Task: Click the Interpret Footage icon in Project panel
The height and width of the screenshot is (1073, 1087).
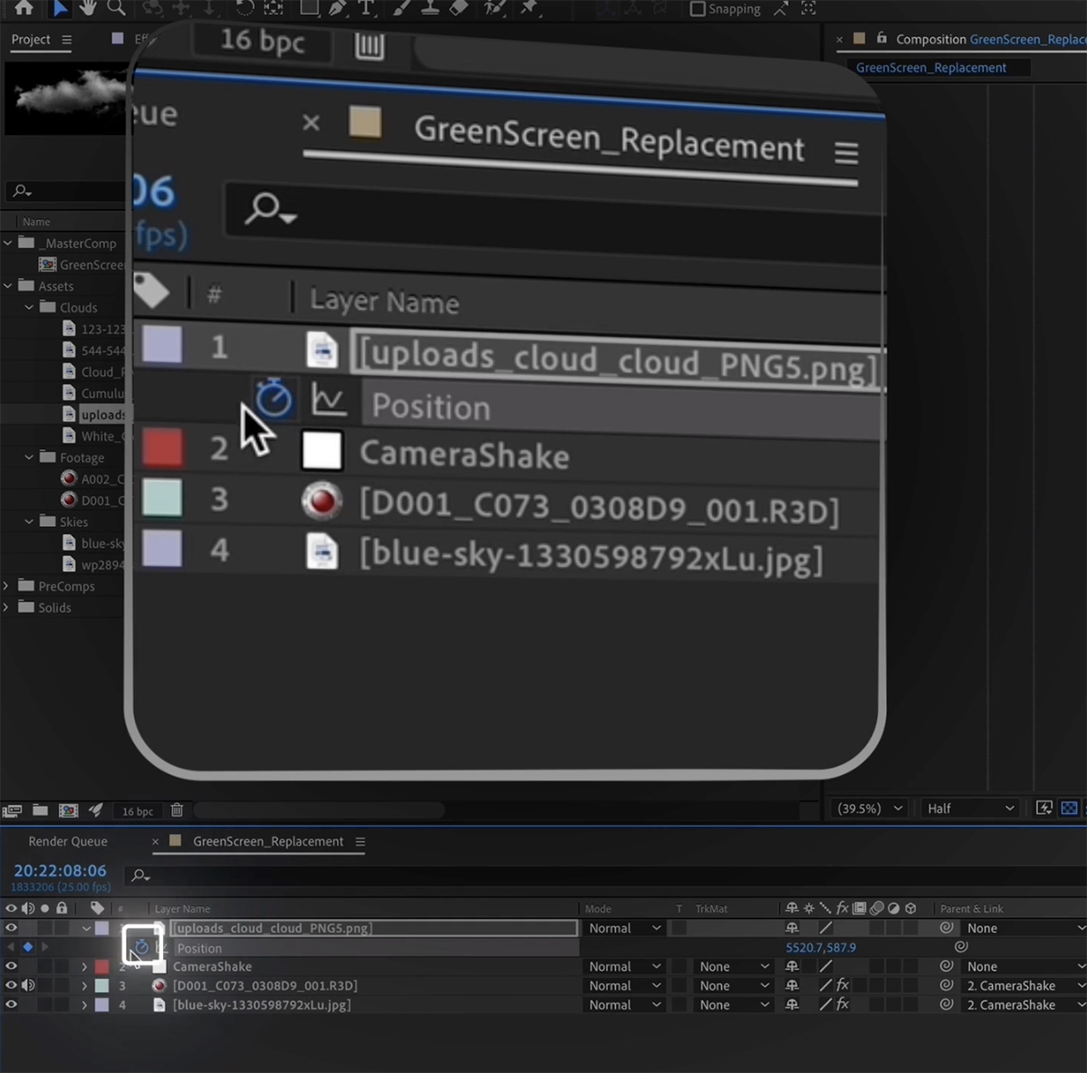Action: pos(12,810)
